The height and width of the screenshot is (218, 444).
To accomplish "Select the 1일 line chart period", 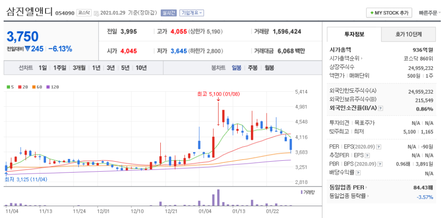I will [x=43, y=68].
